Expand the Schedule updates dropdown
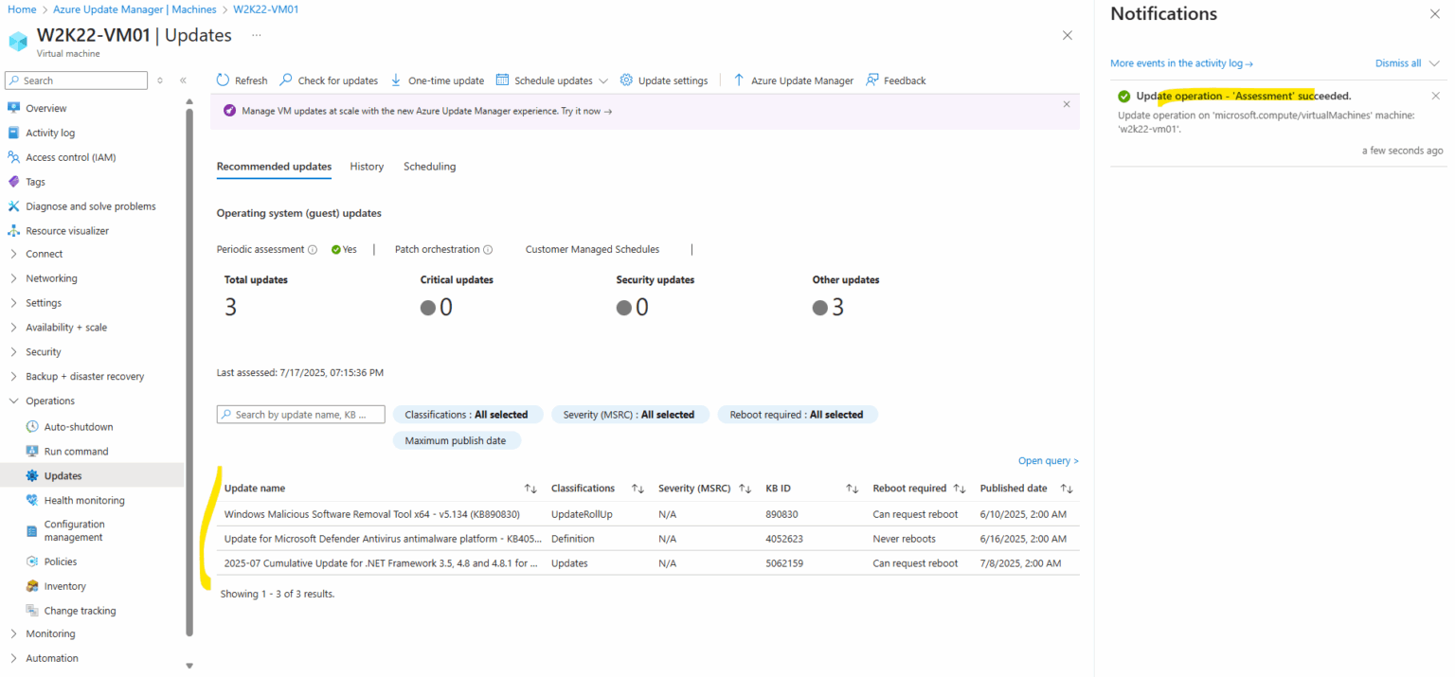The image size is (1455, 677). click(603, 80)
